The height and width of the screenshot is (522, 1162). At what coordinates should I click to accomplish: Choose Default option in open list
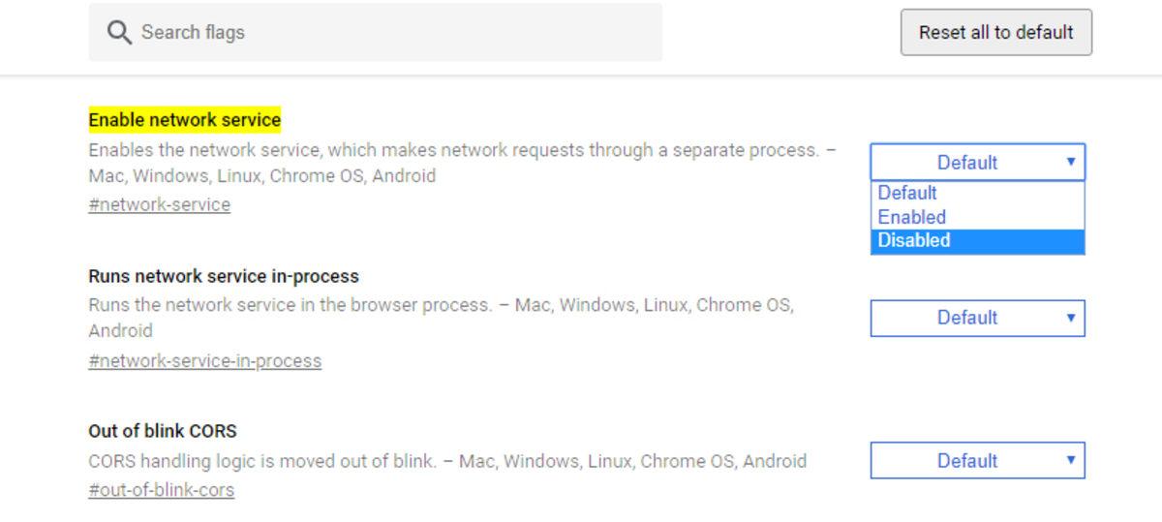tap(907, 193)
